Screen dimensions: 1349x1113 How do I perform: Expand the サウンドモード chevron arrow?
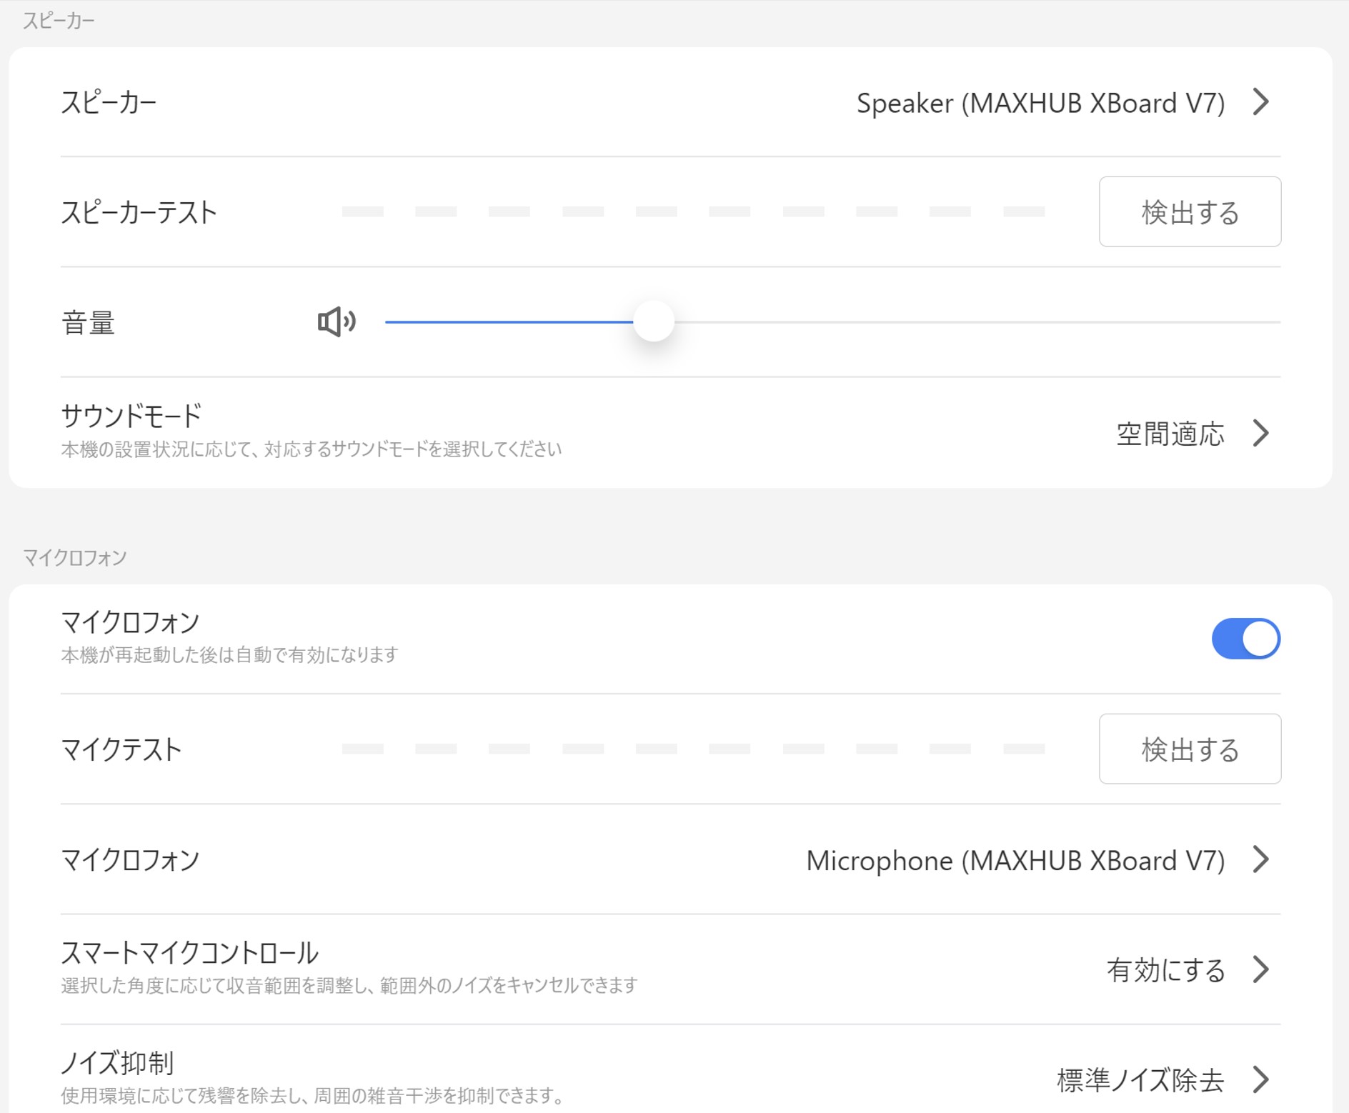[1261, 433]
